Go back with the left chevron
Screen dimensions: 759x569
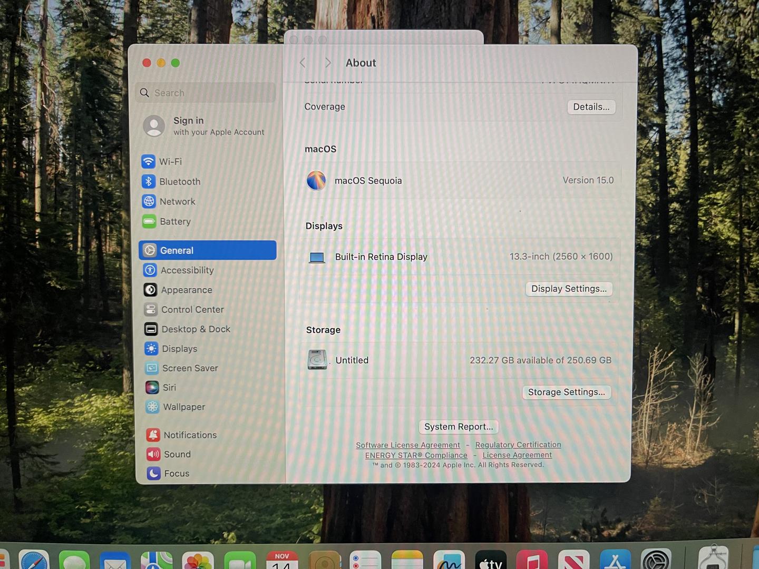[x=303, y=63]
